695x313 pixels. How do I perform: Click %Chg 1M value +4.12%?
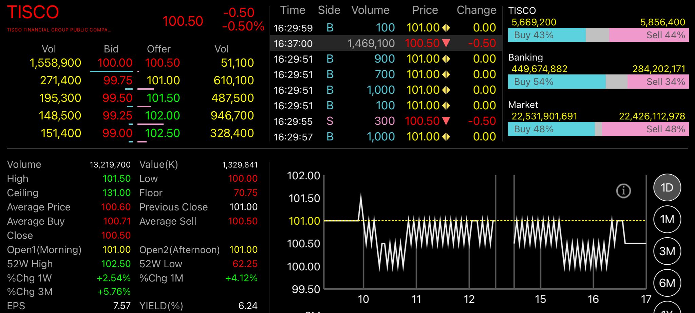(241, 278)
